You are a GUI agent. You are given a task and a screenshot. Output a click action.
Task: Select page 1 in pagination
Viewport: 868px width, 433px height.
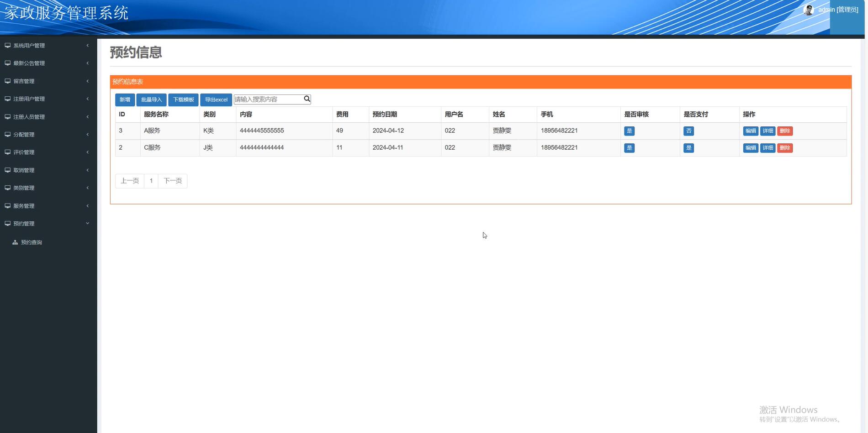coord(151,181)
